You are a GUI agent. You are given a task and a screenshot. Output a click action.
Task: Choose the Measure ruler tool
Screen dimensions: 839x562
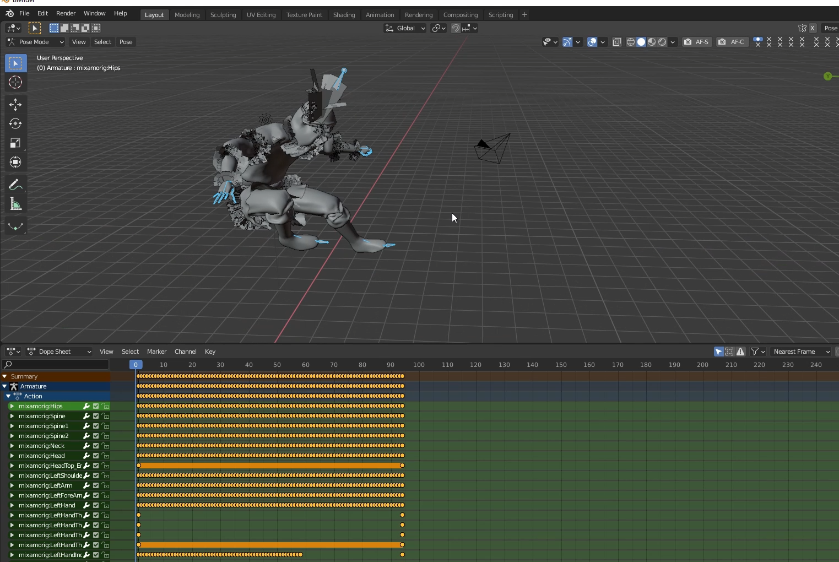point(15,205)
